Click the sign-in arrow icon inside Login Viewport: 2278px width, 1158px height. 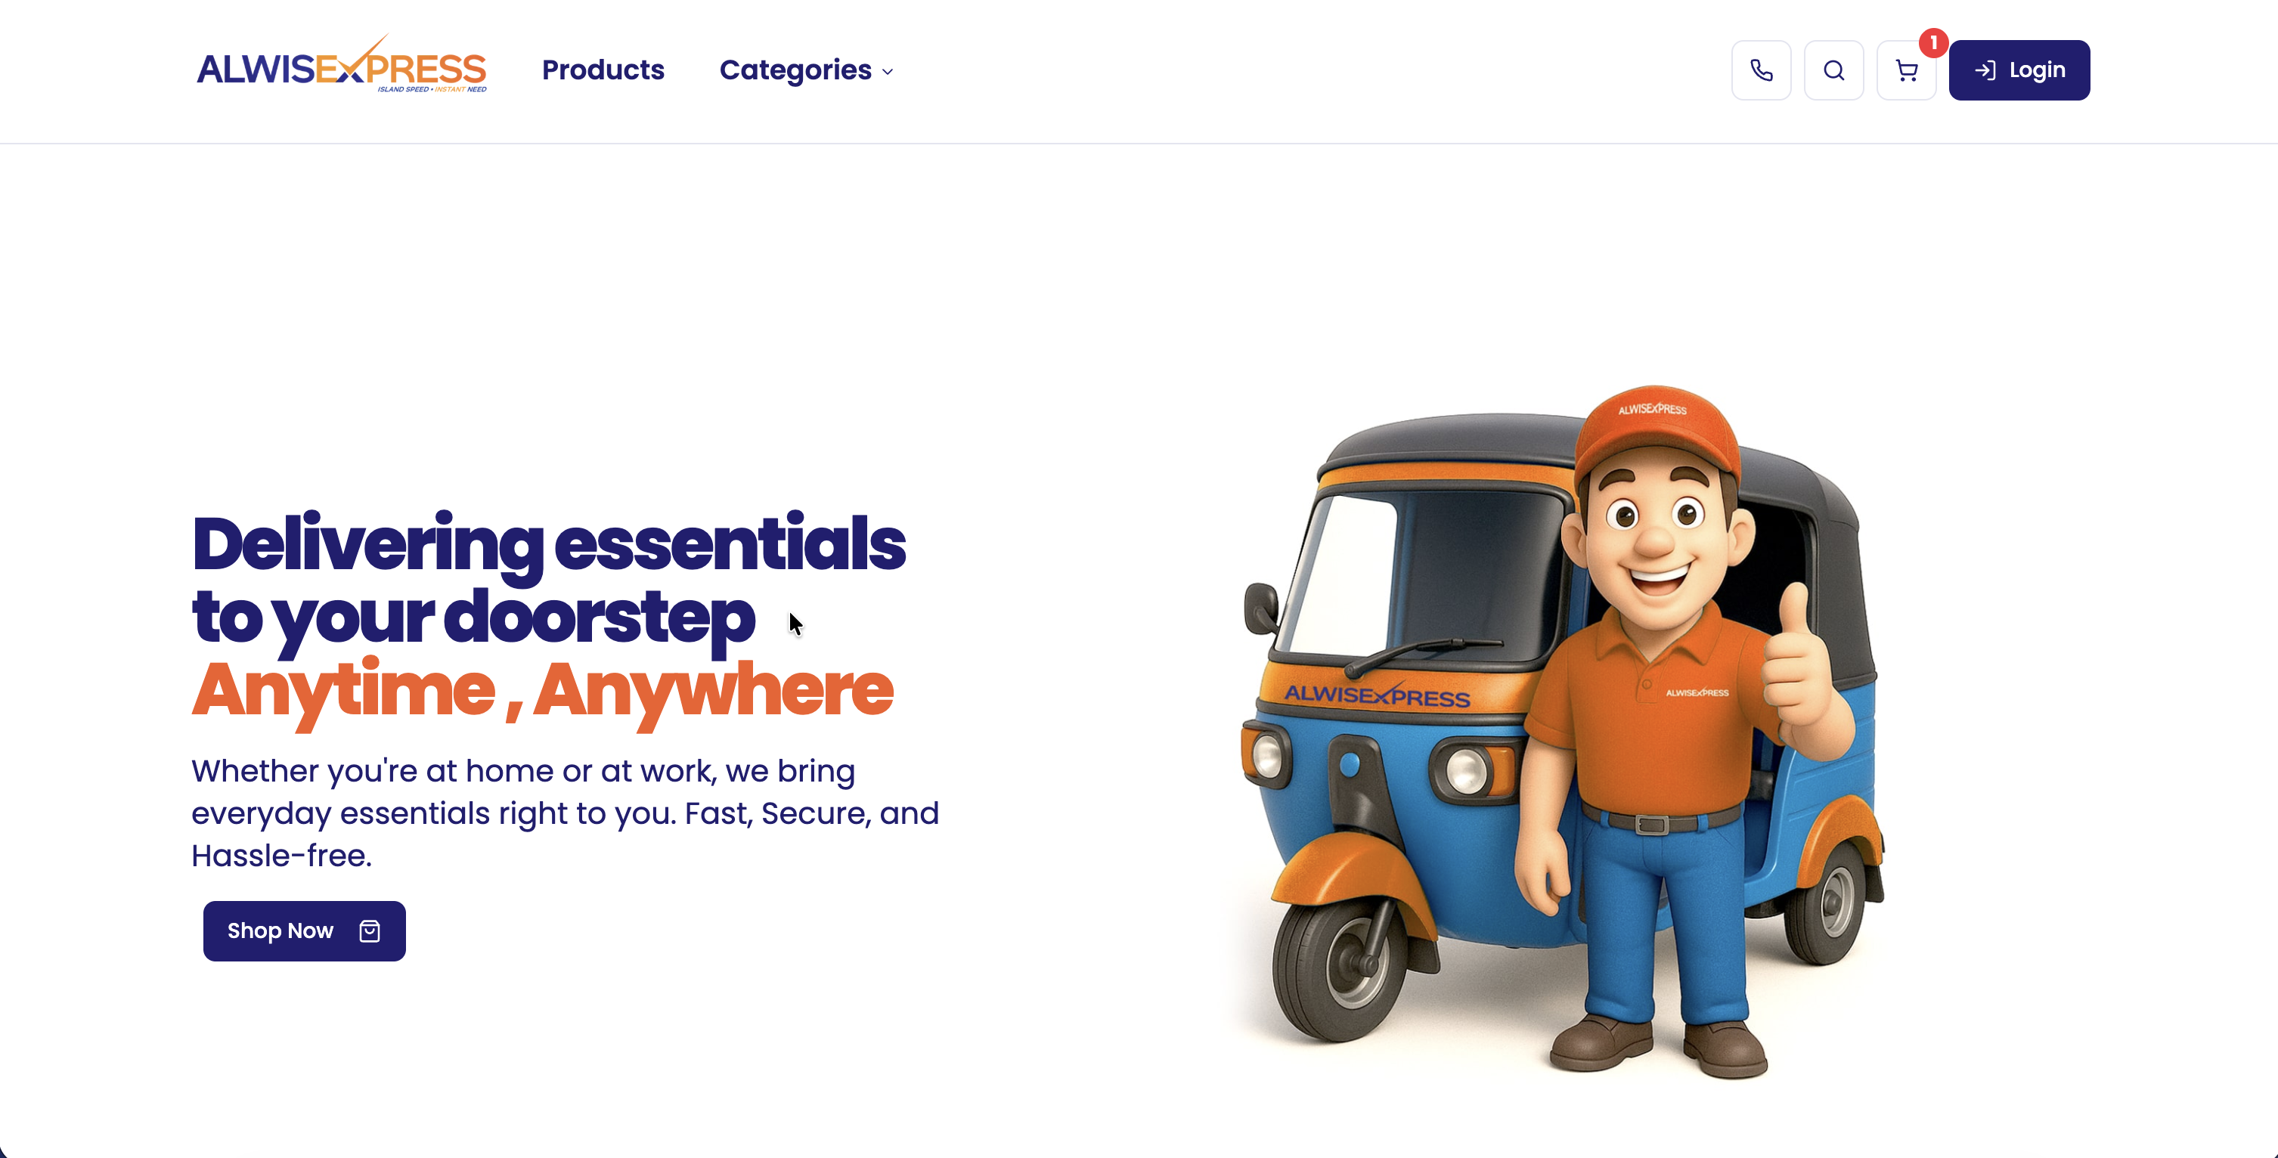click(x=1985, y=71)
